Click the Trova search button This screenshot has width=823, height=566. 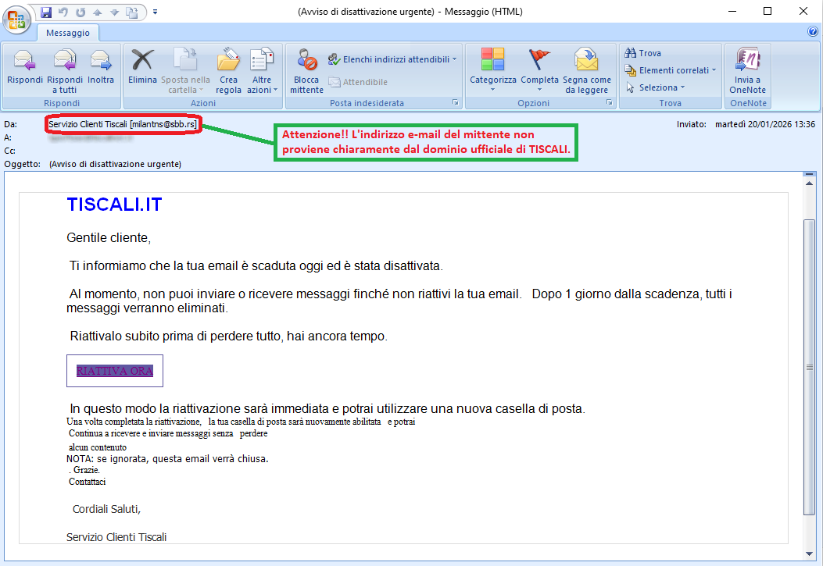tap(643, 53)
